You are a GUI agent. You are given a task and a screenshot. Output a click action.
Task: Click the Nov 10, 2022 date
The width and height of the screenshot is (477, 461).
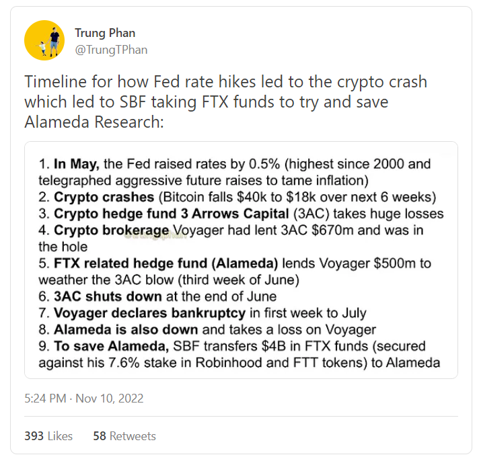click(x=110, y=399)
